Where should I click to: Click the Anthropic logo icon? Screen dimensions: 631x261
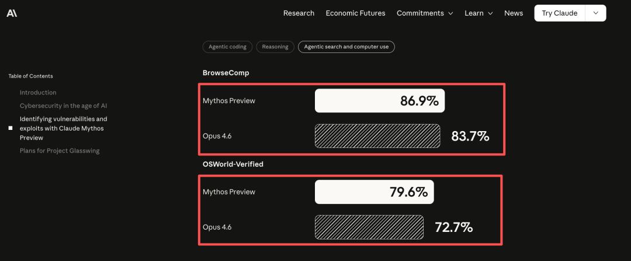click(12, 13)
